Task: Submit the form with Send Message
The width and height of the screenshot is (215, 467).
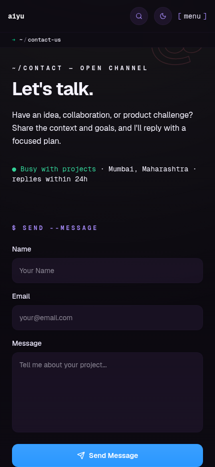Action: tap(107, 455)
